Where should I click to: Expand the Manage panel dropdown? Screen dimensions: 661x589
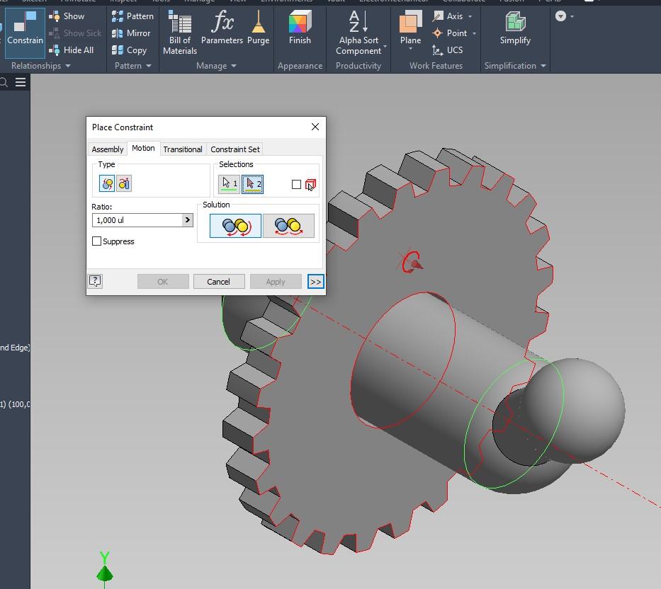click(x=234, y=66)
